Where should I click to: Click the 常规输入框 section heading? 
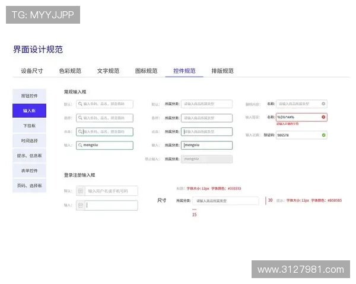click(75, 92)
